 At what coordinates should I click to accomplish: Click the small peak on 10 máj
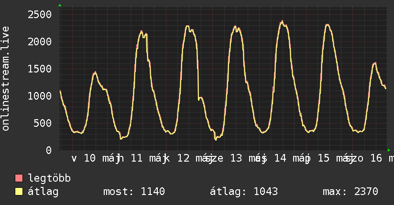[x=95, y=72]
